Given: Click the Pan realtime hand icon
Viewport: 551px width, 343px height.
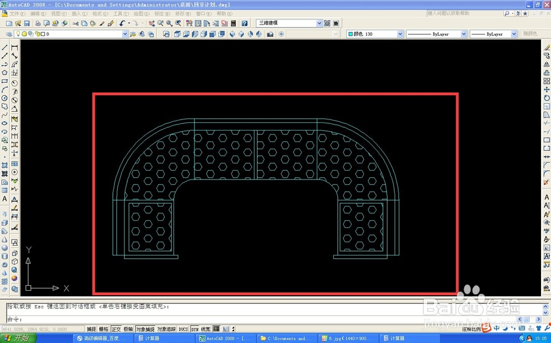Looking at the screenshot, I should [152, 23].
